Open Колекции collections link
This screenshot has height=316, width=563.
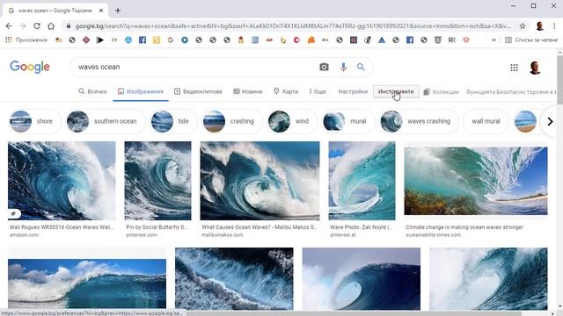pyautogui.click(x=441, y=91)
